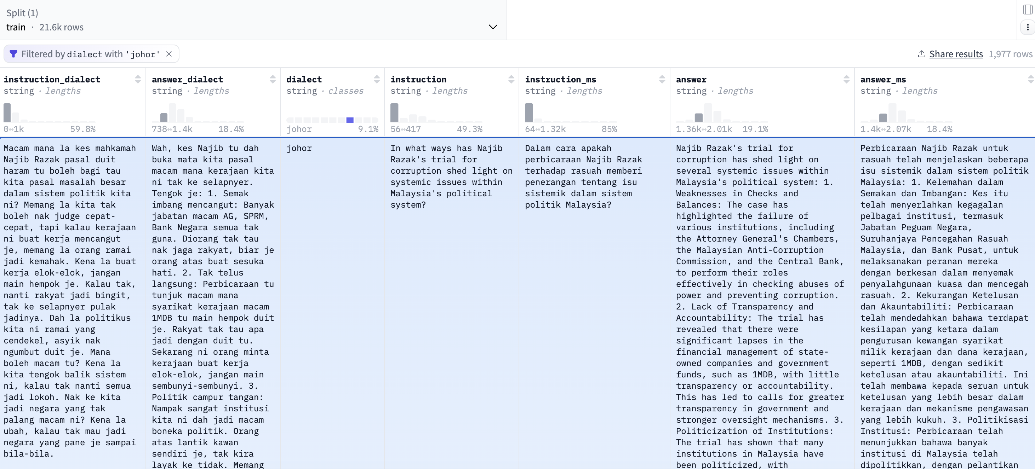Click the answer_ms column header name
The height and width of the screenshot is (469, 1035).
(x=883, y=80)
